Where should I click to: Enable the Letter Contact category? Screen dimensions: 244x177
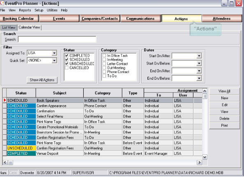click(104, 64)
